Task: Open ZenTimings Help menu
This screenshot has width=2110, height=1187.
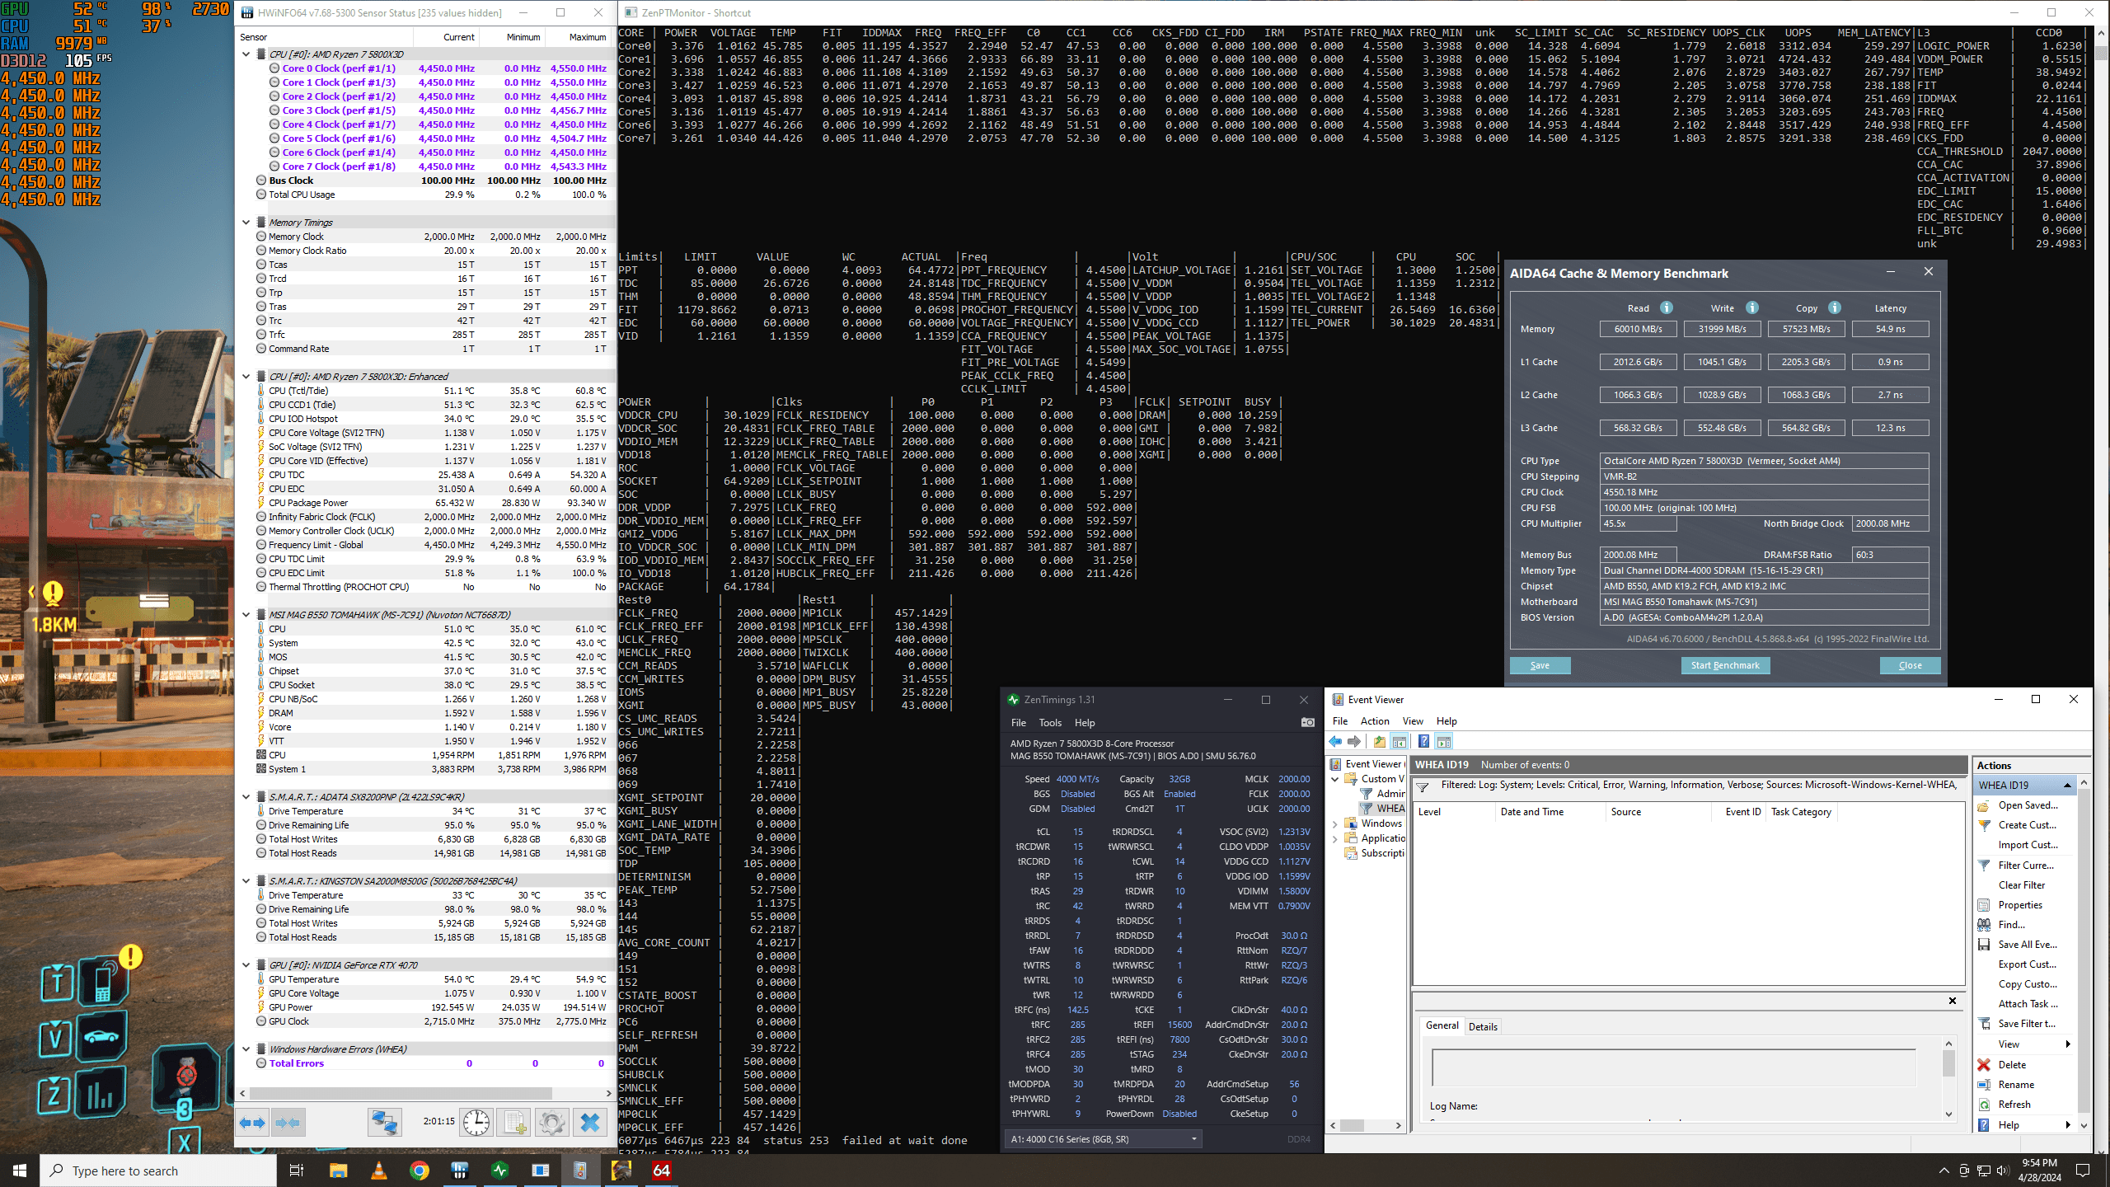Action: click(1085, 723)
